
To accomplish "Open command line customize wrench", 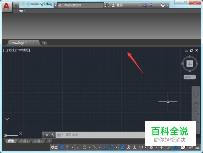I will (53, 135).
